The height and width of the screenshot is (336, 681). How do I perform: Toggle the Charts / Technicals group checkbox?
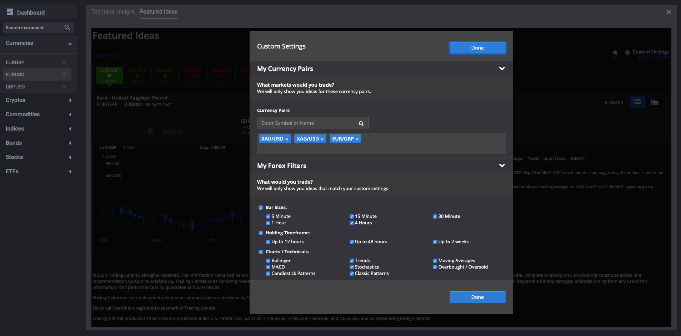(x=261, y=252)
